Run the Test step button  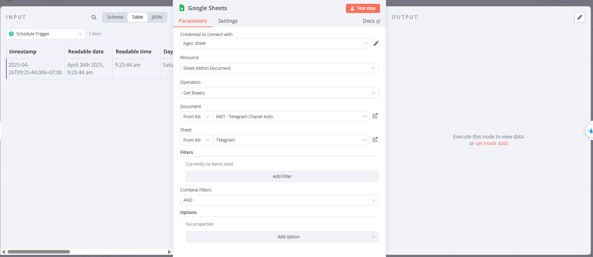pyautogui.click(x=363, y=8)
